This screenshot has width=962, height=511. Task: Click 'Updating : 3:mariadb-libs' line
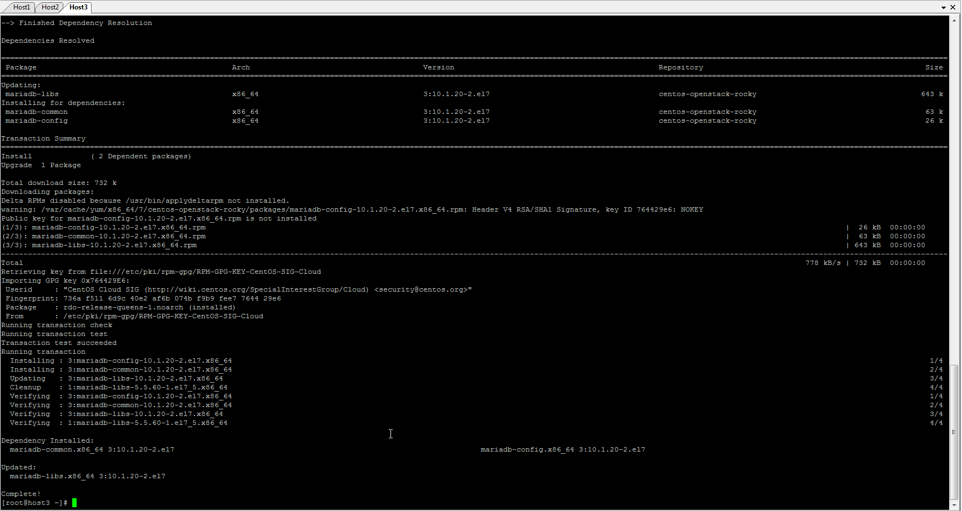tap(117, 378)
